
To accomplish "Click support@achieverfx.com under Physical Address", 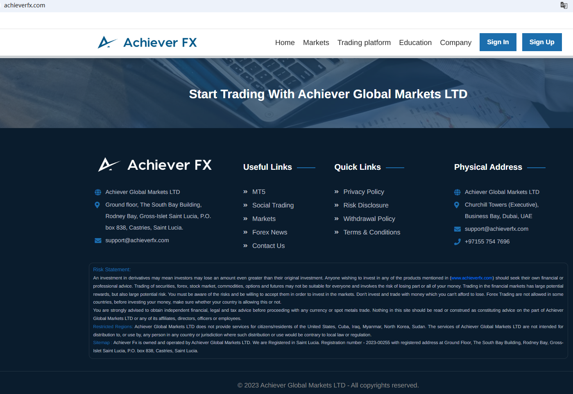I will pyautogui.click(x=496, y=229).
